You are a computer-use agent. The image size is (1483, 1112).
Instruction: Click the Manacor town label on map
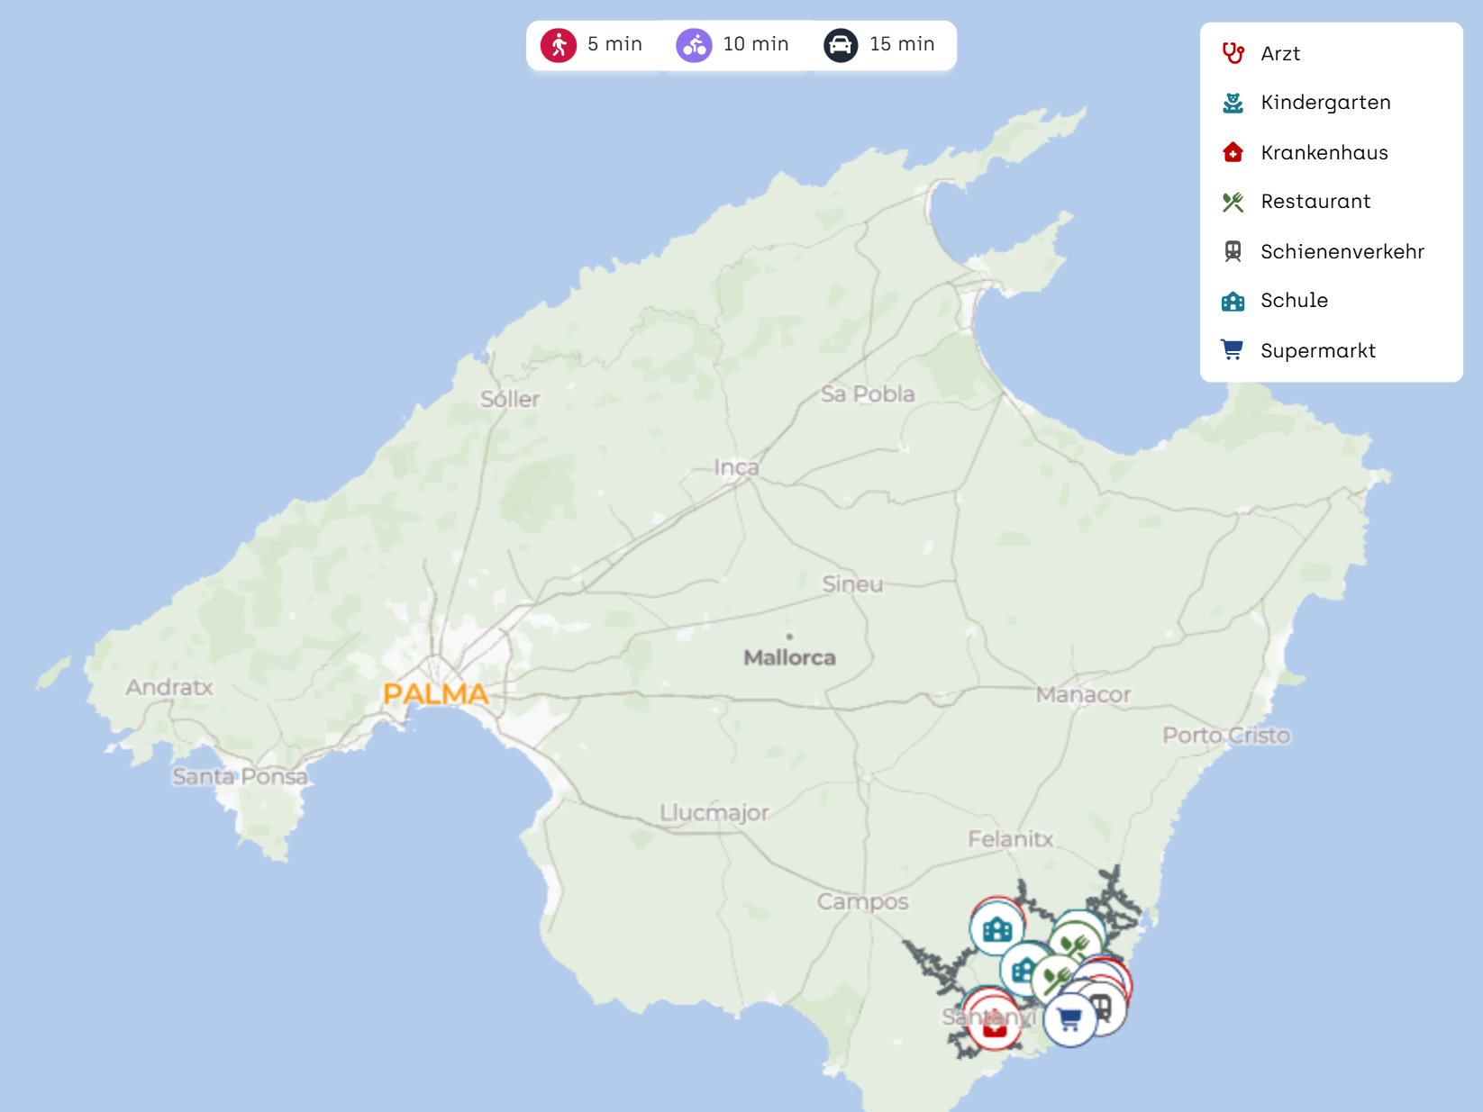[x=1082, y=694]
